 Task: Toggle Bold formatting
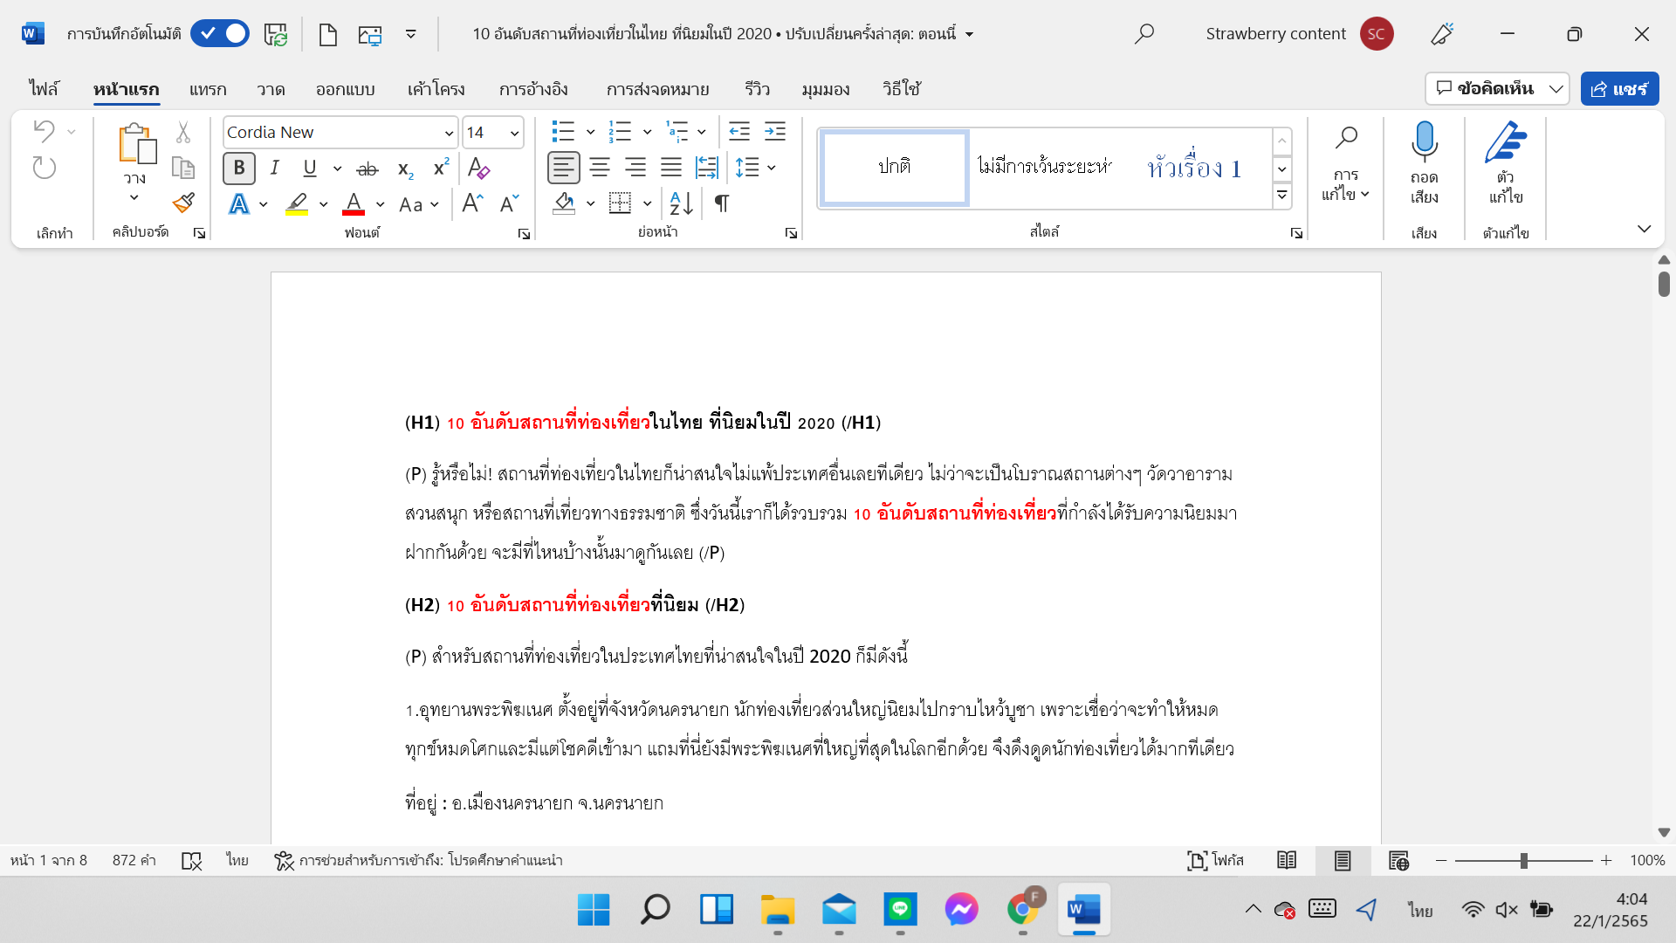[239, 168]
